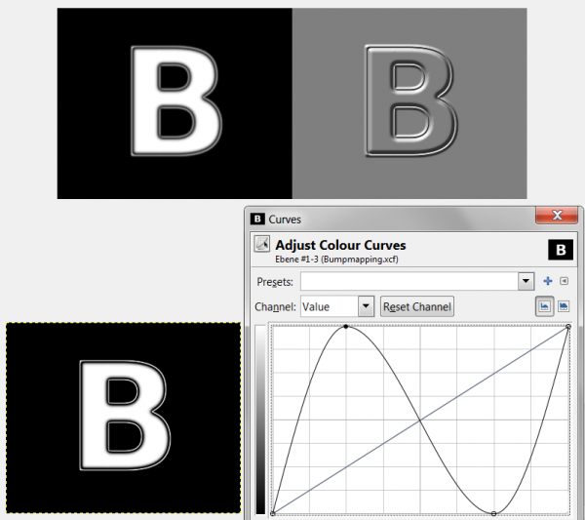Open the Channel Value dropdown
Image resolution: width=585 pixels, height=520 pixels.
pyautogui.click(x=337, y=306)
